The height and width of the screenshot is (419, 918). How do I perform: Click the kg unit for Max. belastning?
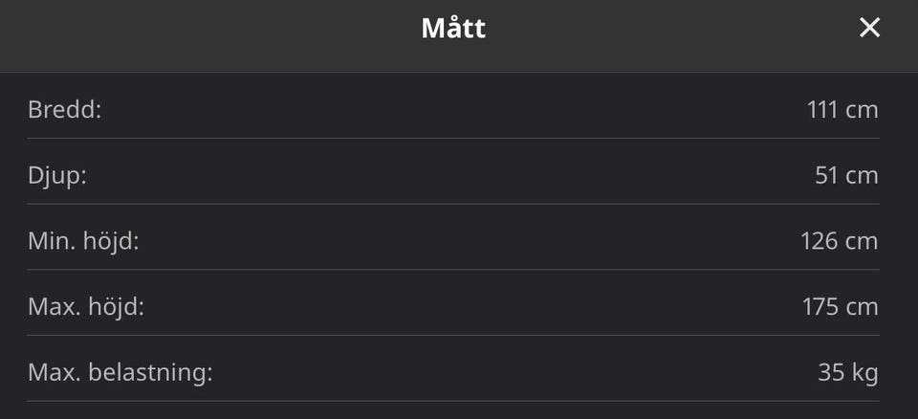tap(863, 372)
